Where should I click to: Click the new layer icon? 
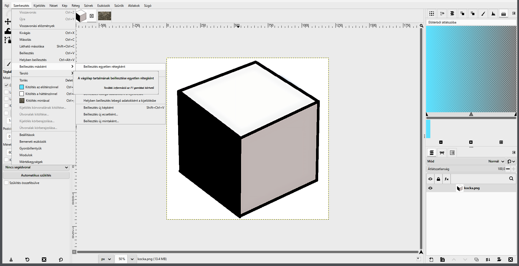tap(431, 260)
